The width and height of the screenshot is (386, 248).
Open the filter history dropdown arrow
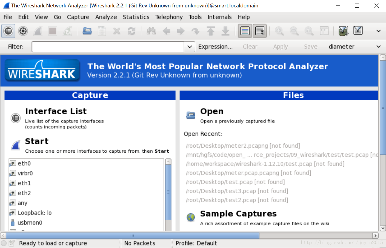(x=190, y=47)
